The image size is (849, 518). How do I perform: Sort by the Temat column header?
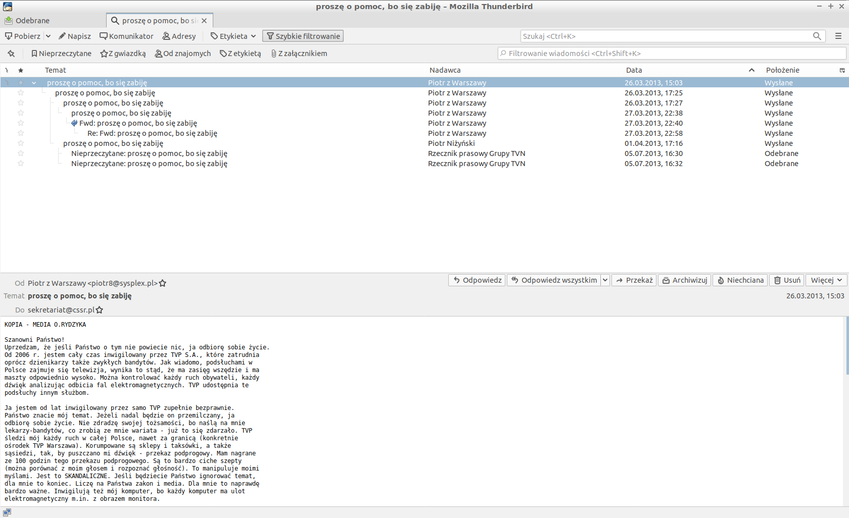point(55,70)
